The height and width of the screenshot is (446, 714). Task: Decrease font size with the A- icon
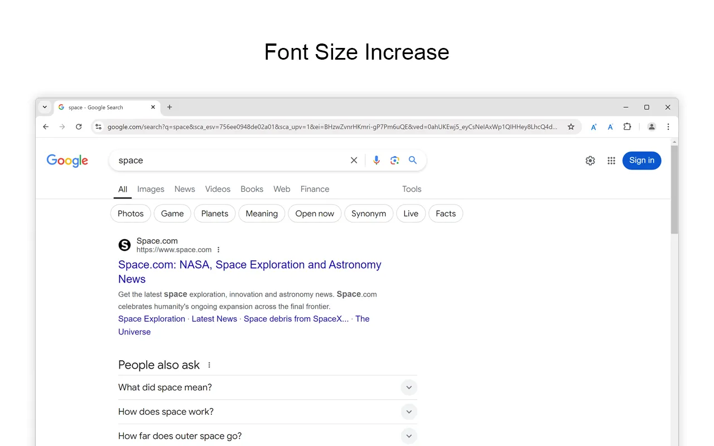pos(610,127)
